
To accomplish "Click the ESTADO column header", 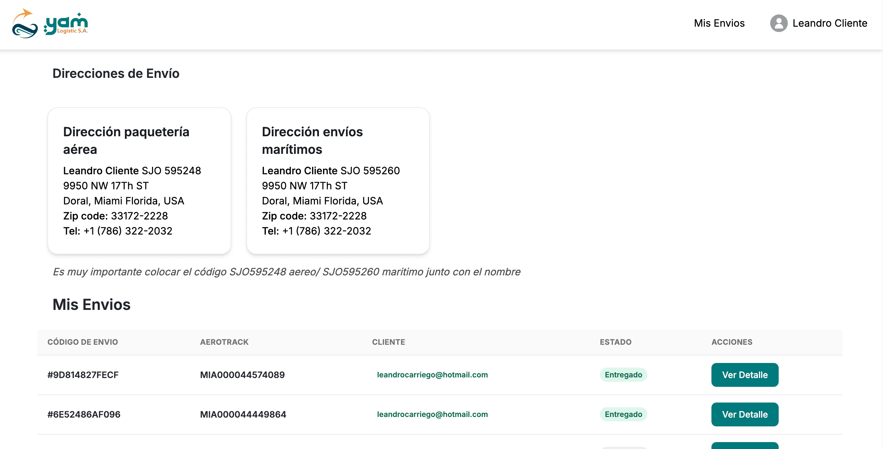I will [616, 342].
